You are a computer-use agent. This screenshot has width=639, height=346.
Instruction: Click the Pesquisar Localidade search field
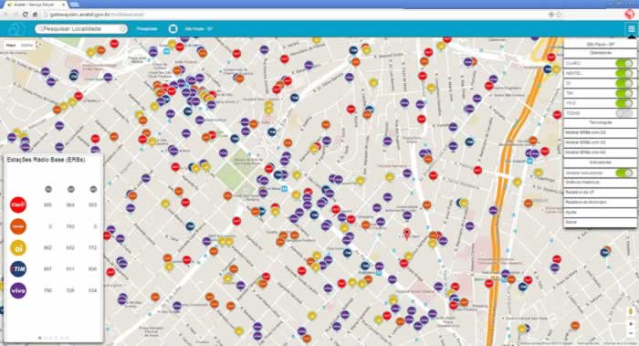pyautogui.click(x=81, y=29)
